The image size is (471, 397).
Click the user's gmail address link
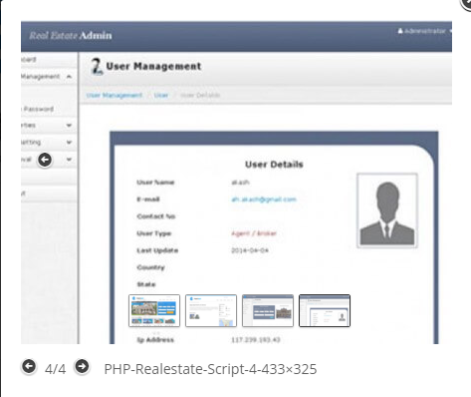pos(264,199)
